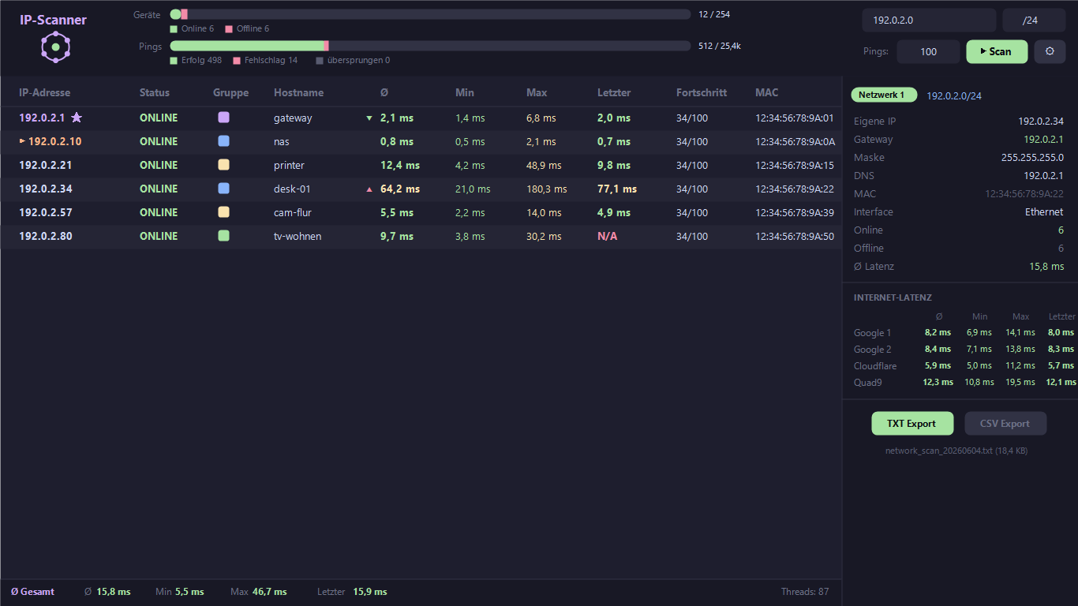Click the orange arrow marker beside 192.0.2.10
Screen dimensions: 1078x606
point(22,141)
